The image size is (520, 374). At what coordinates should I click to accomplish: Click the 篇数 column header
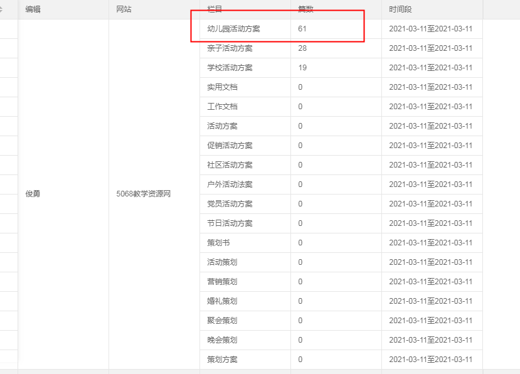305,9
